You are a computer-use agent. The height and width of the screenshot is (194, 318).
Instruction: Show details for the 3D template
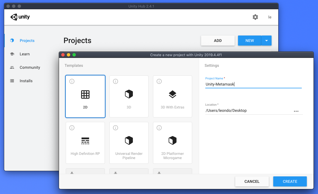(x=116, y=81)
